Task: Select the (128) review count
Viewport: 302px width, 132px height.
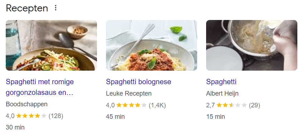Action: [x=56, y=116]
